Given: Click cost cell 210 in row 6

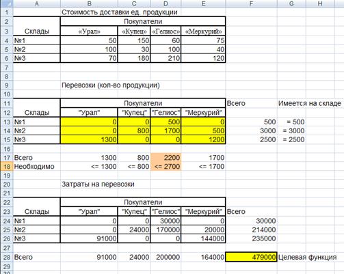Looking at the screenshot, I should tap(166, 58).
